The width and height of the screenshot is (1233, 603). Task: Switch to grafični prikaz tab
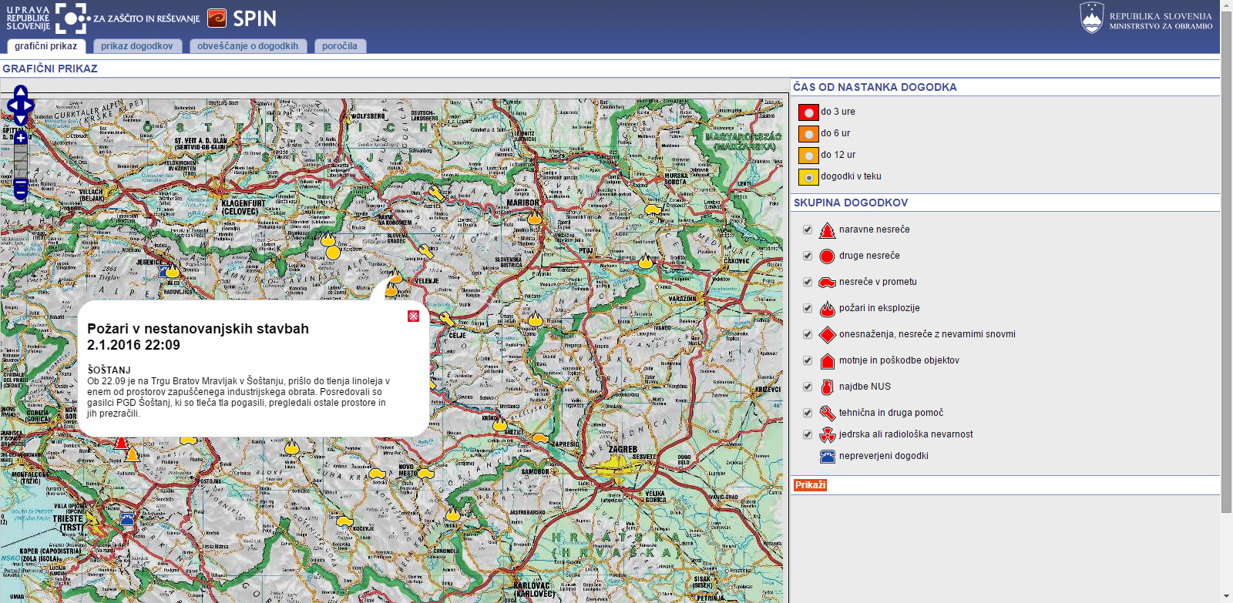pos(46,46)
